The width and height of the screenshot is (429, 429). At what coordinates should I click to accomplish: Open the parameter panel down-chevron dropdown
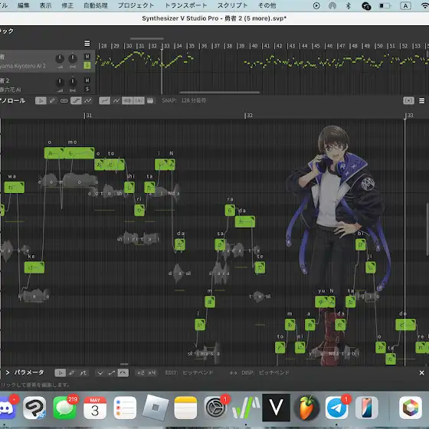click(x=100, y=372)
